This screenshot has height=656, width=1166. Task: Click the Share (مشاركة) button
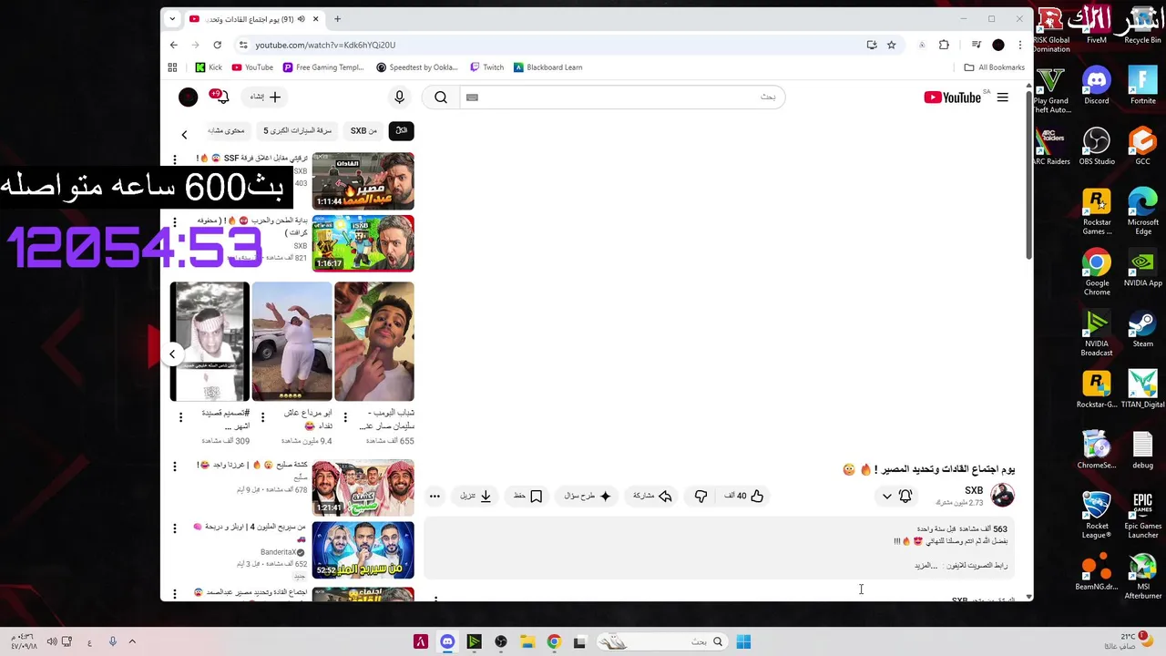click(x=652, y=496)
